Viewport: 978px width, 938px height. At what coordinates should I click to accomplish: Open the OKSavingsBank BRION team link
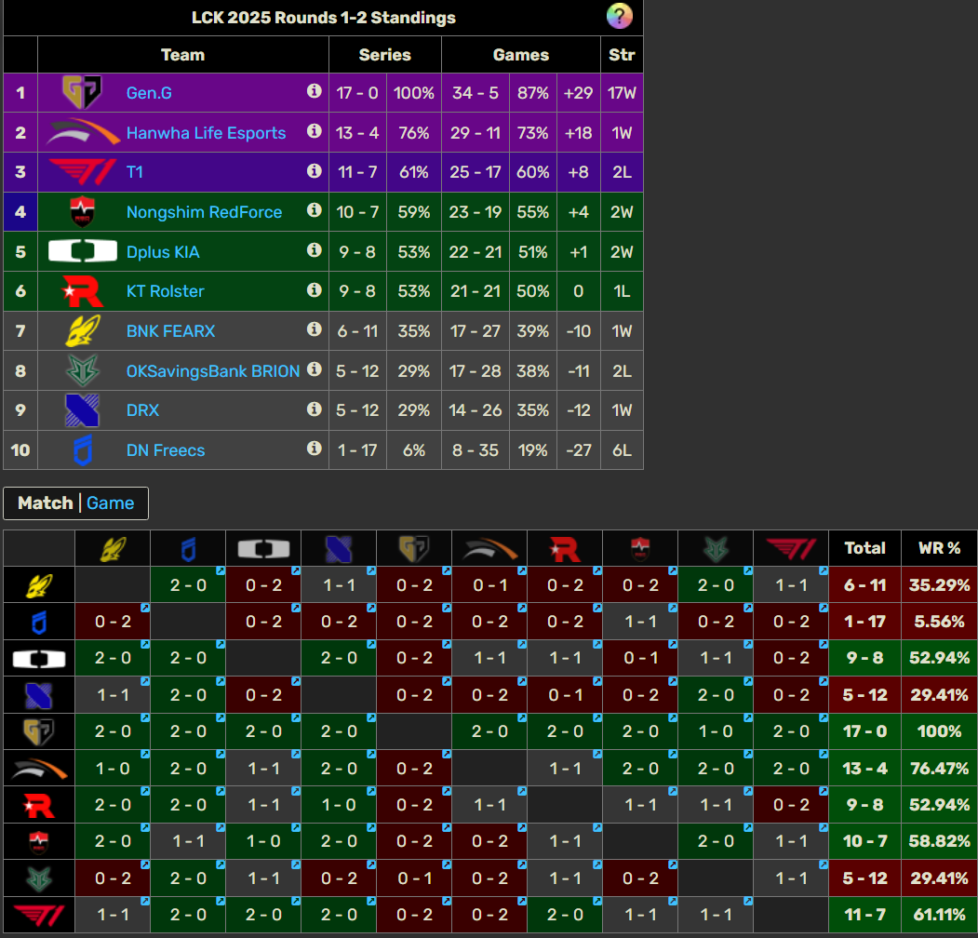(x=213, y=371)
